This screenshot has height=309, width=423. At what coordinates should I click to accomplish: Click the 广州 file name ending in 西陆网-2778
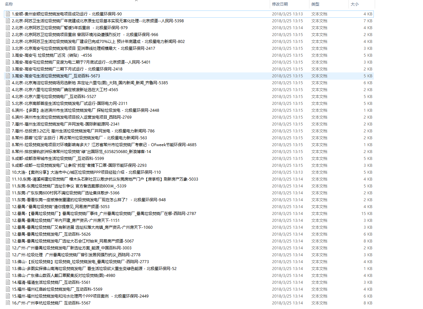tap(76, 255)
